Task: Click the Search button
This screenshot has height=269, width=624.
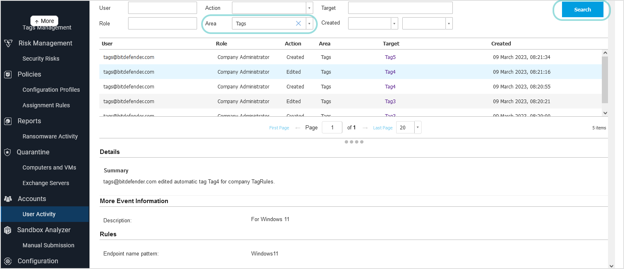Action: point(582,9)
